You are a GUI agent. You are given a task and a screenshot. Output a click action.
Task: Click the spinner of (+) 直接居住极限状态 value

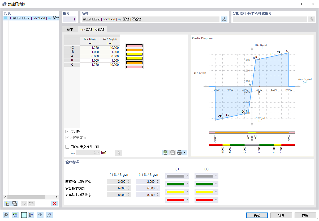[x=158, y=181]
